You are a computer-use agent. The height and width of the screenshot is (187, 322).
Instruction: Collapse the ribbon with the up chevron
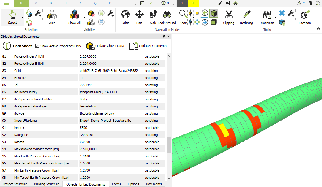tap(318, 29)
